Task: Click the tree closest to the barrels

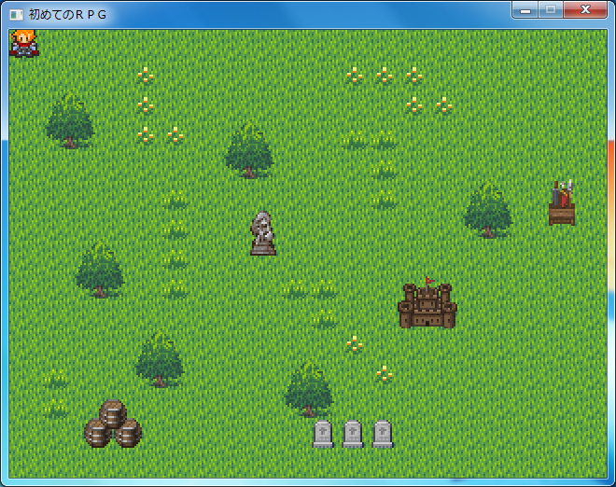Action: tap(159, 359)
